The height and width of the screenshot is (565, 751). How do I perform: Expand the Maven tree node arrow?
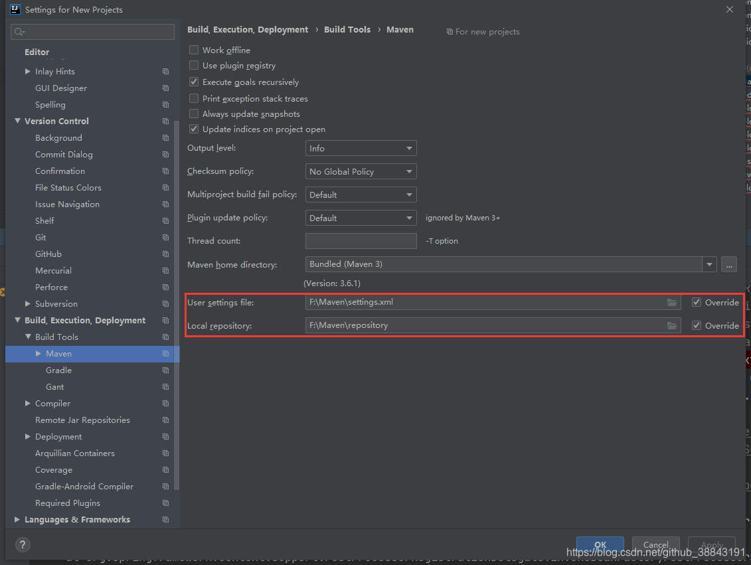(39, 353)
